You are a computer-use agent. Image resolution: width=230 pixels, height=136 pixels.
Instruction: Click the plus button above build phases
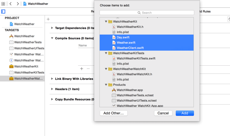tap(48, 19)
